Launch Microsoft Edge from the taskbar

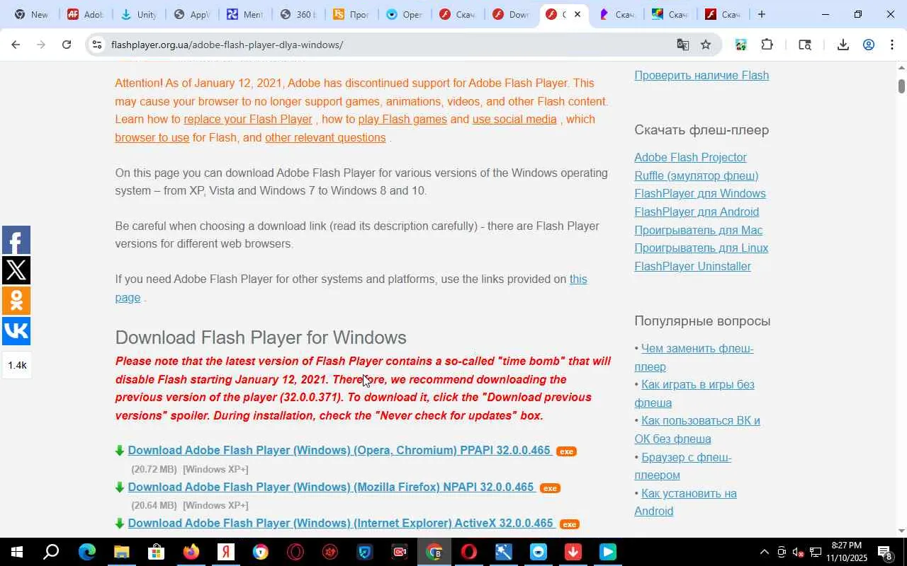86,552
